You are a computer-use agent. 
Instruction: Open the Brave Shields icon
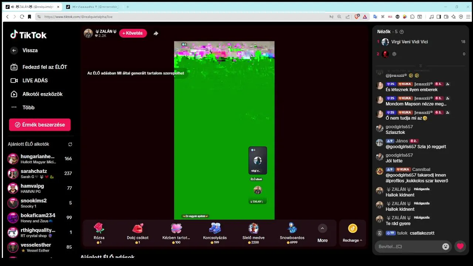[357, 17]
